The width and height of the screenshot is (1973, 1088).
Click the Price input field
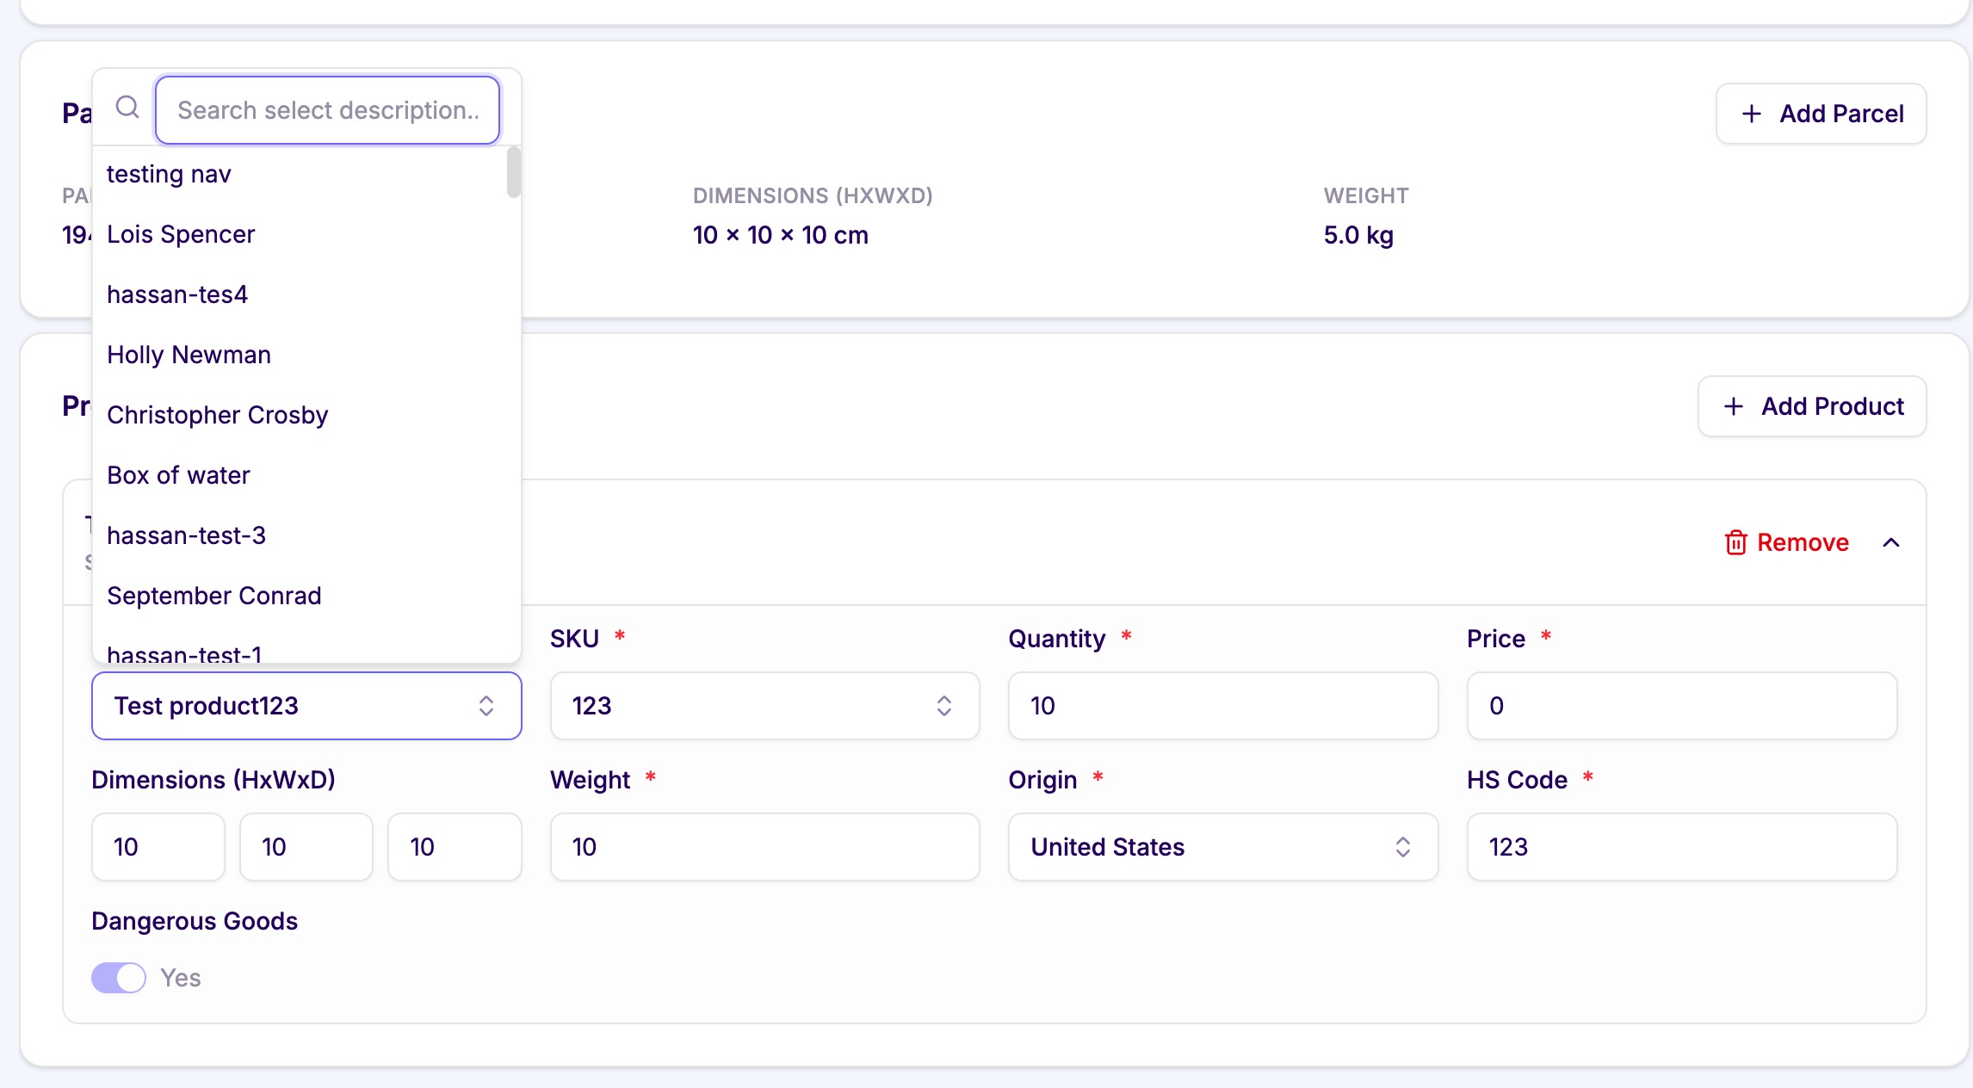click(1681, 706)
